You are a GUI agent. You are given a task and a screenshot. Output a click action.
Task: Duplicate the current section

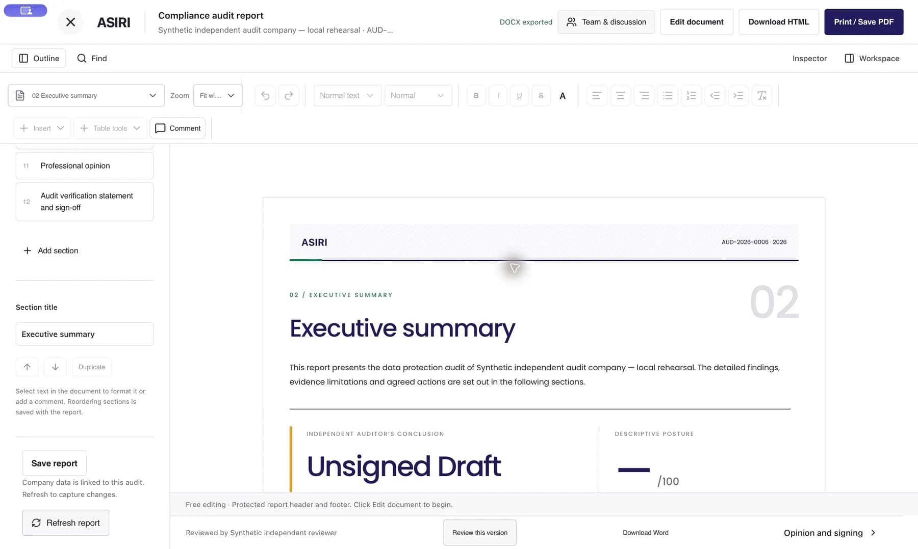pyautogui.click(x=92, y=367)
